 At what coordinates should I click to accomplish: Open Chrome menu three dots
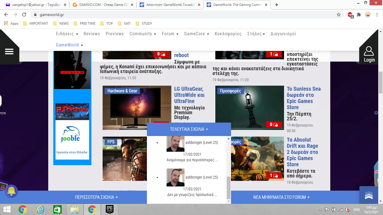[x=377, y=15]
